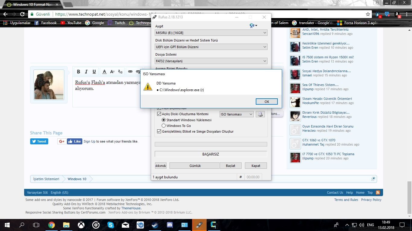
Task: Open the Contact Us footer link
Action: point(335,192)
